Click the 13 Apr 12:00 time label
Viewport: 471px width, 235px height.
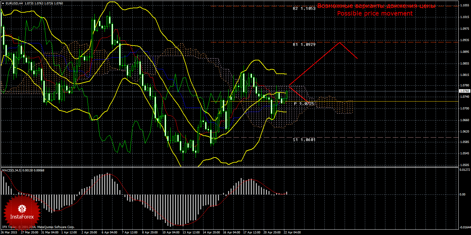[x=191, y=232]
